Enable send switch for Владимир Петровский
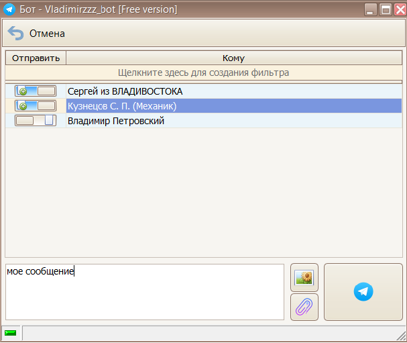The height and width of the screenshot is (343, 407). coord(36,121)
